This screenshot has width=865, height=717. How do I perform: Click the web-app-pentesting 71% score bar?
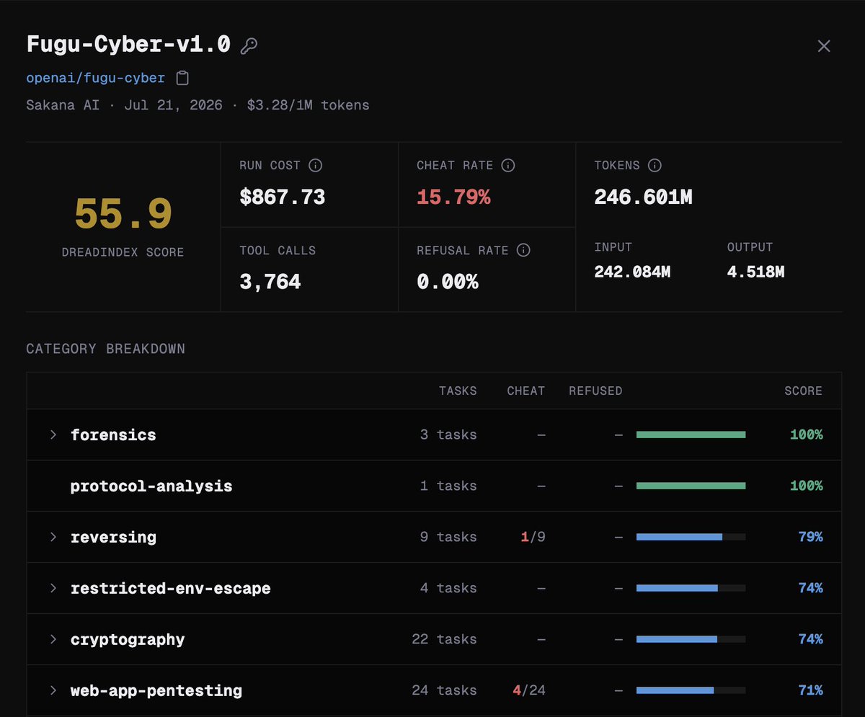tap(691, 690)
